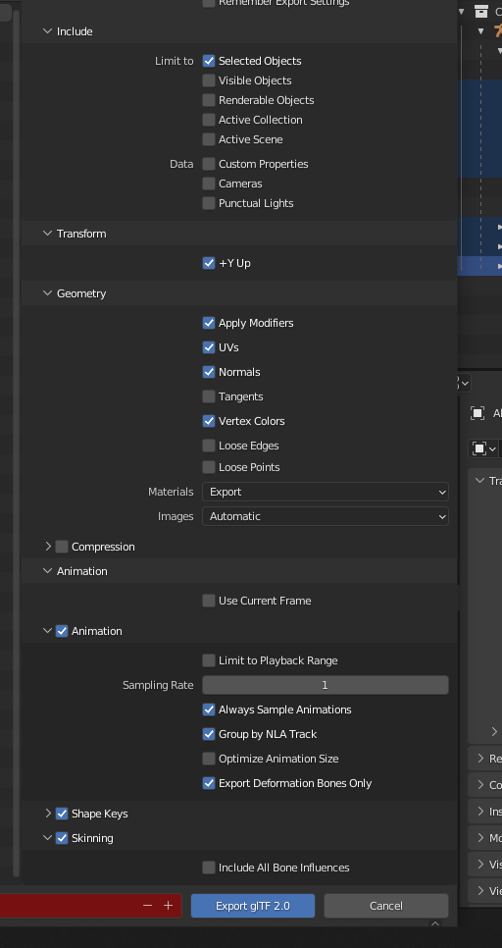Cancel the export dialog
This screenshot has height=948, width=502.
386,906
